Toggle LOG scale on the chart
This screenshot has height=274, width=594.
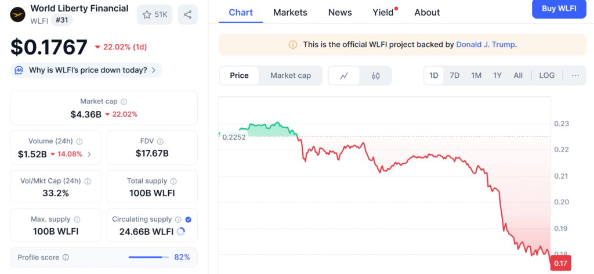point(546,75)
